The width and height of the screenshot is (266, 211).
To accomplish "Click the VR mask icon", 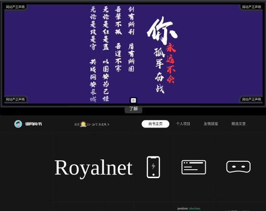I will click(x=238, y=167).
